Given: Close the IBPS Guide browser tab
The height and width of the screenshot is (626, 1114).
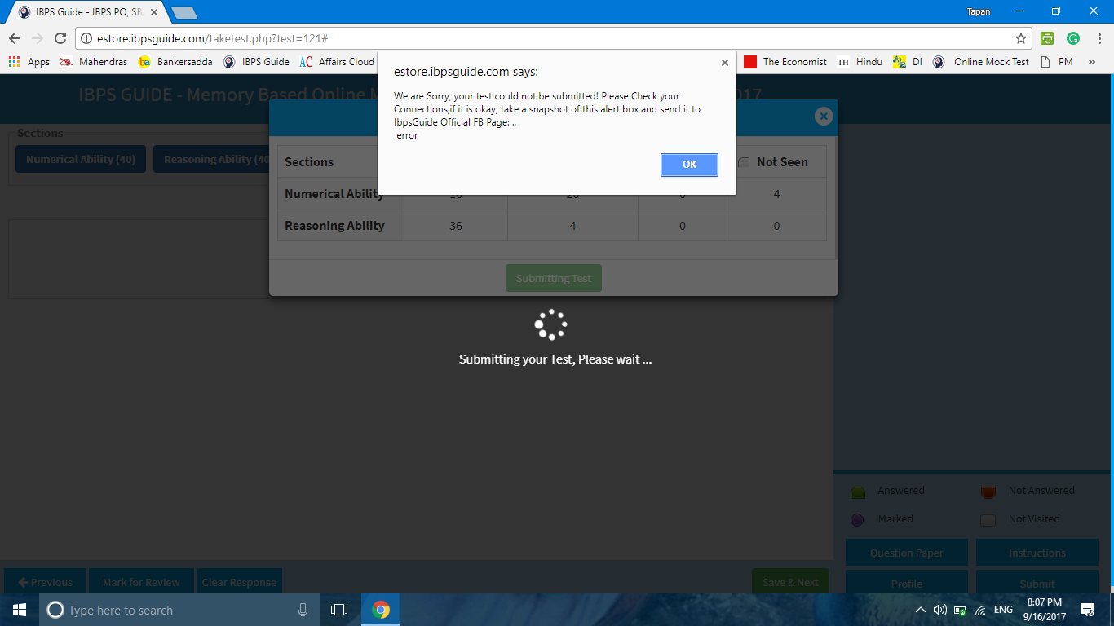Looking at the screenshot, I should coord(154,12).
